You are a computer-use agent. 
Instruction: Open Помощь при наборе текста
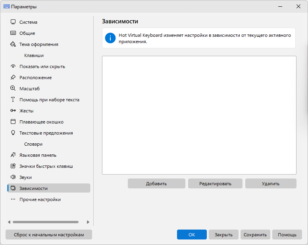[x=49, y=100]
